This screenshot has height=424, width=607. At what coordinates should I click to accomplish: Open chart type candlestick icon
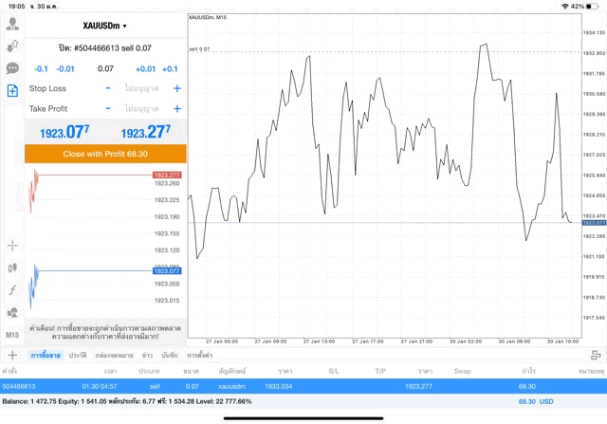tap(12, 267)
